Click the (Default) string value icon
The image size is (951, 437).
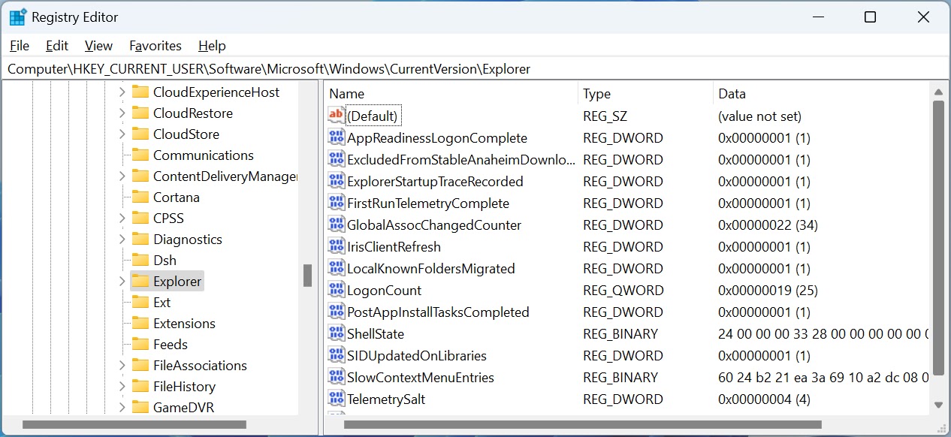point(336,116)
